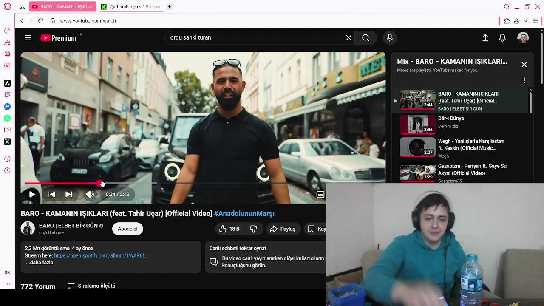Open GX Control speedometer in sidebar
The width and height of the screenshot is (544, 306).
pyautogui.click(x=7, y=31)
